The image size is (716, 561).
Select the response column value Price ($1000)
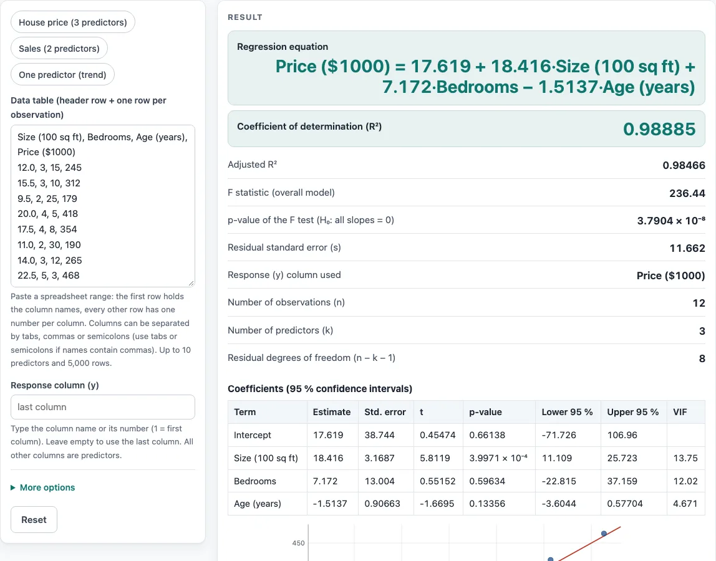pyautogui.click(x=671, y=276)
